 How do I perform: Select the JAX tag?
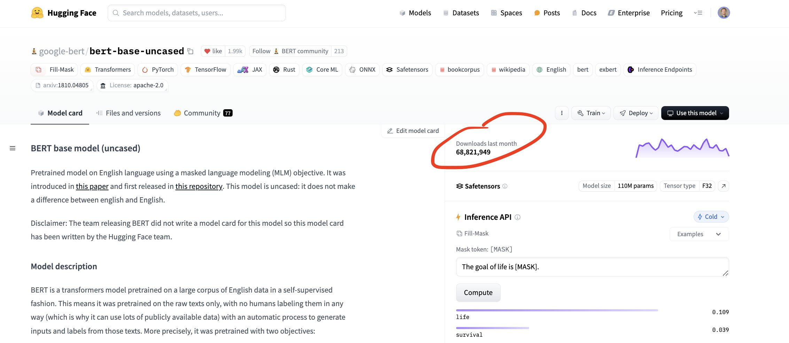250,70
